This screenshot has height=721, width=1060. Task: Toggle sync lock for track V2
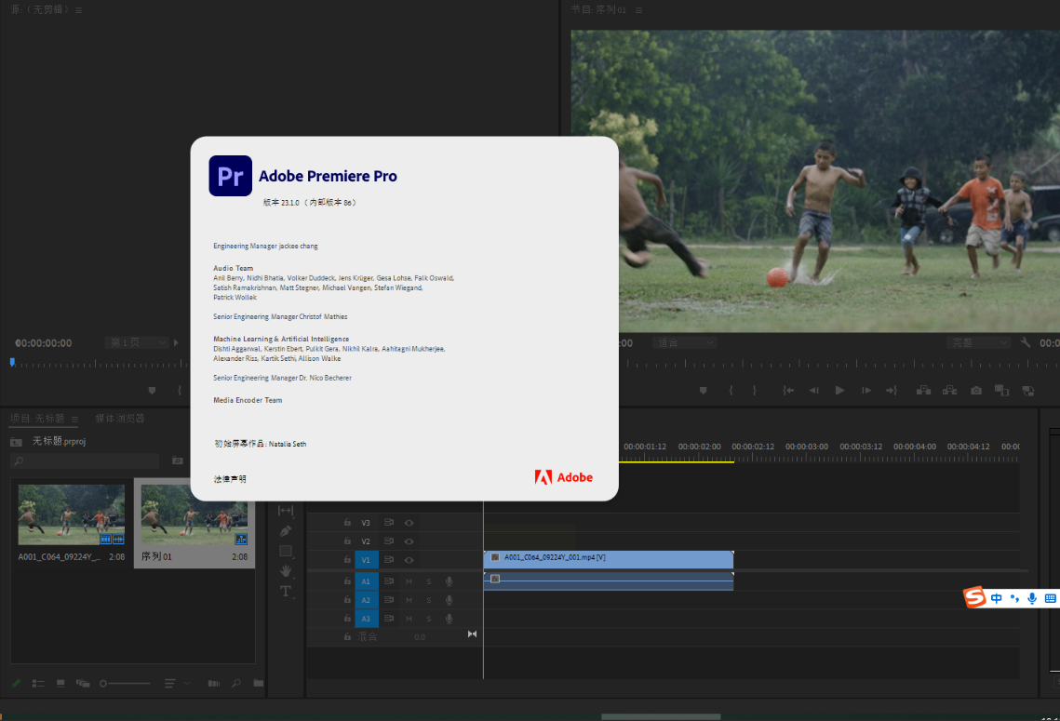click(389, 541)
